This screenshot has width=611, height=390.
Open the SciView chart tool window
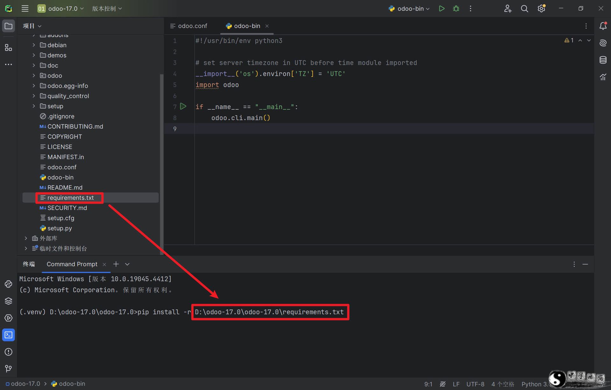603,77
